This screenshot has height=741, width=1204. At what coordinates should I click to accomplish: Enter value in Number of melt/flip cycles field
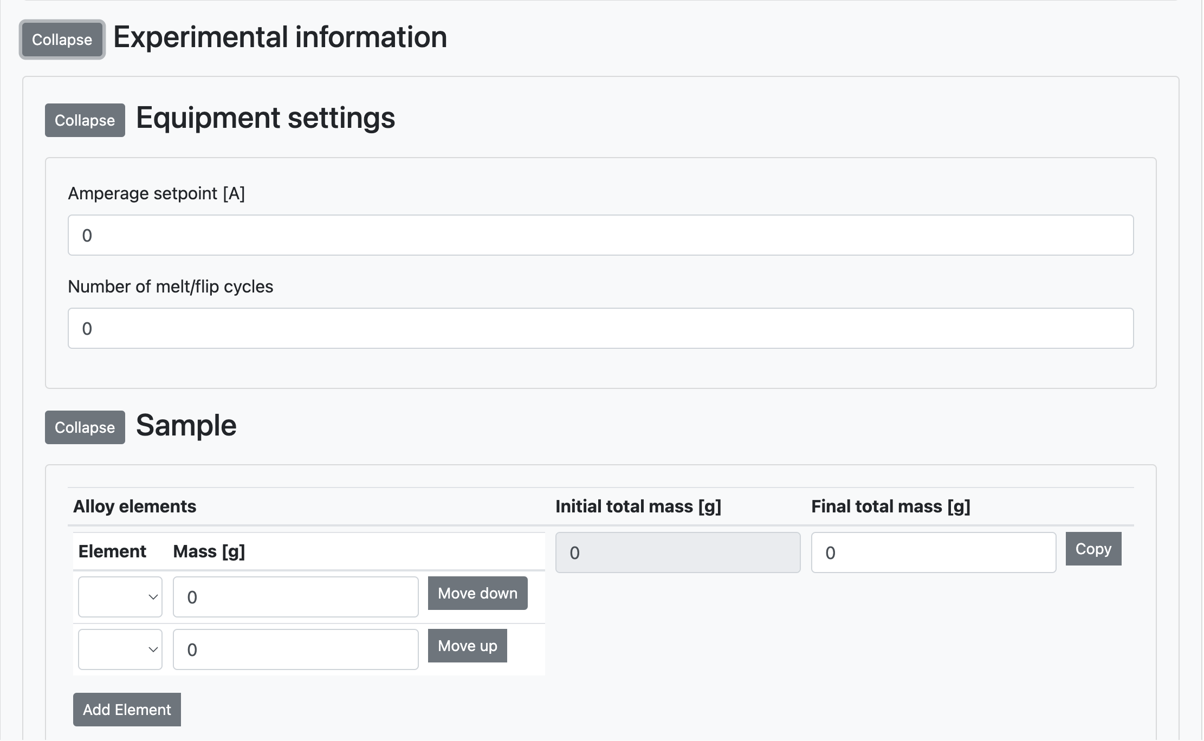(x=600, y=328)
